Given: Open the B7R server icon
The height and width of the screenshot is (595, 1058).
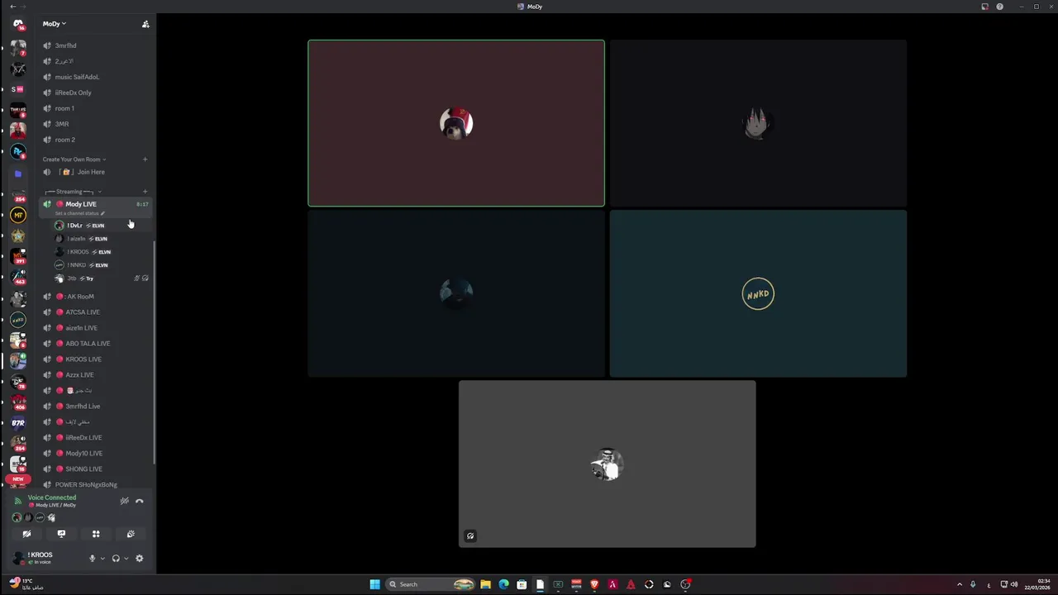Looking at the screenshot, I should click(18, 423).
